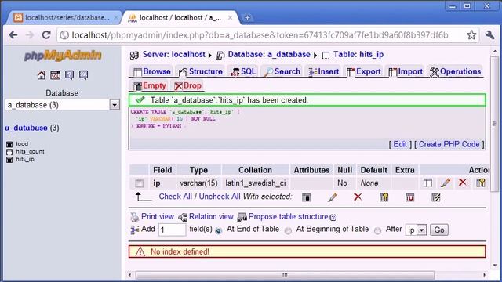Click the browser forward arrow
The height and width of the screenshot is (282, 502).
[30, 34]
